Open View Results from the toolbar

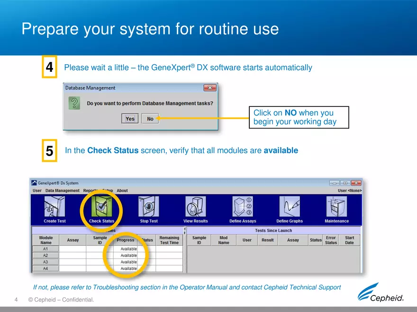(196, 208)
